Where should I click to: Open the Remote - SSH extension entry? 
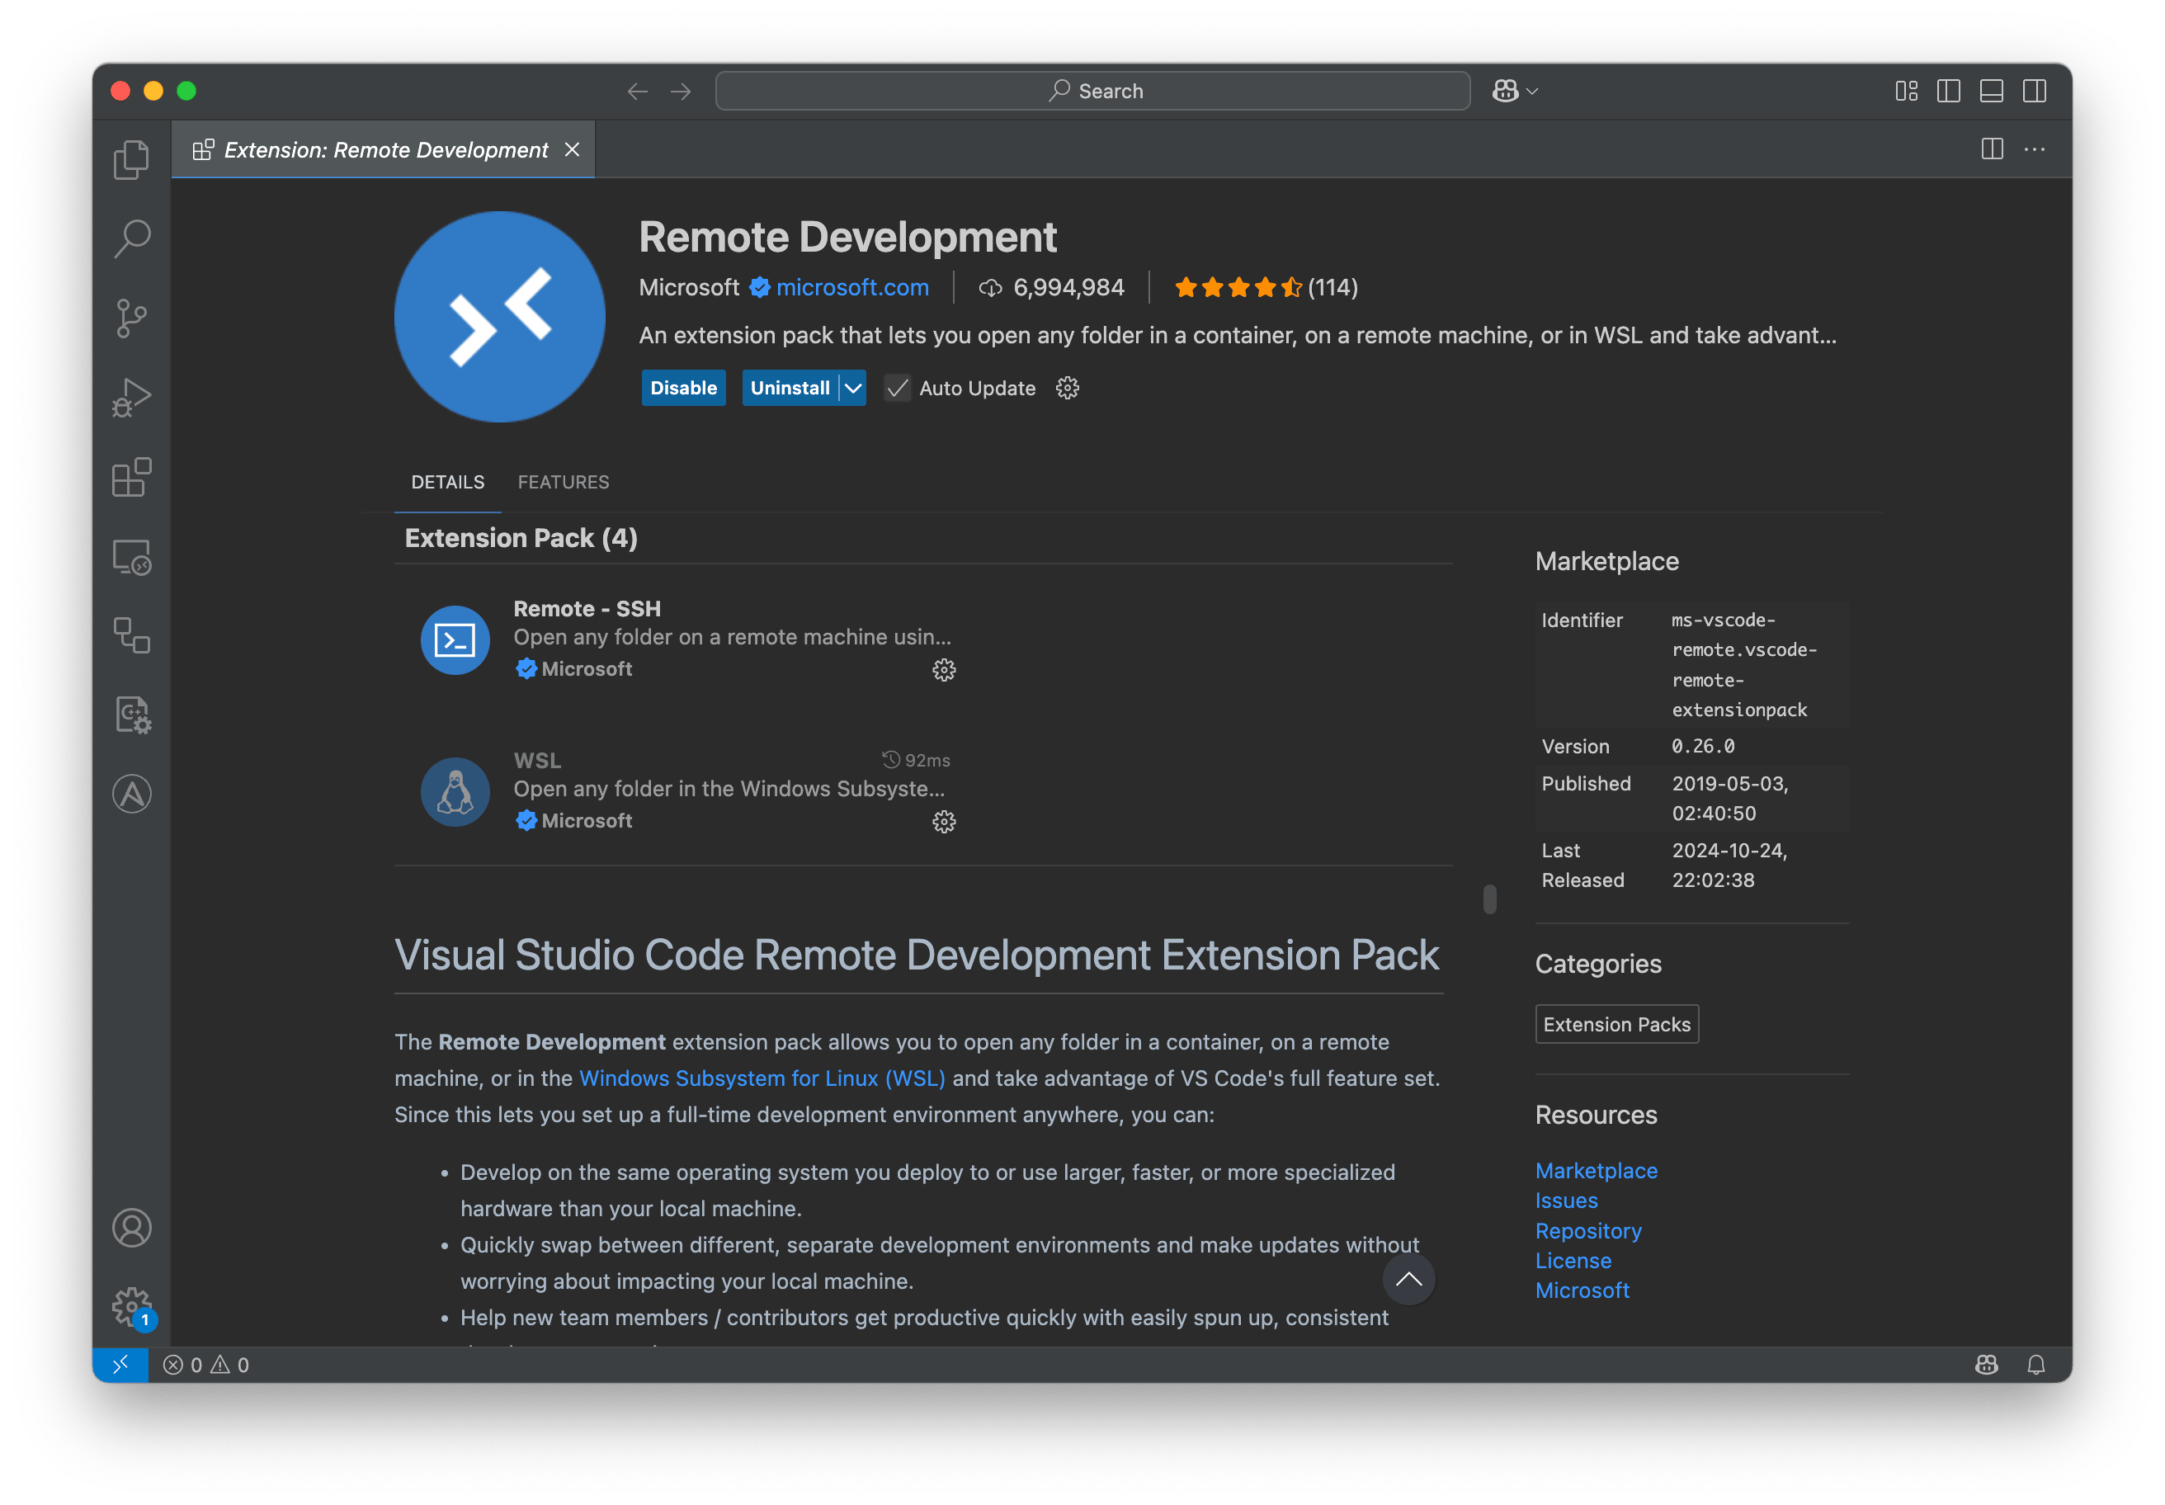[688, 639]
